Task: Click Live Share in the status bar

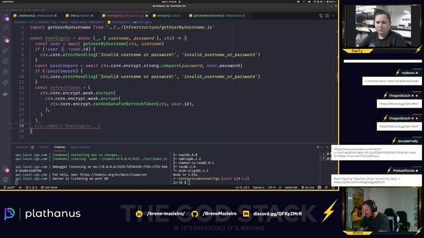Action: [x=49, y=187]
